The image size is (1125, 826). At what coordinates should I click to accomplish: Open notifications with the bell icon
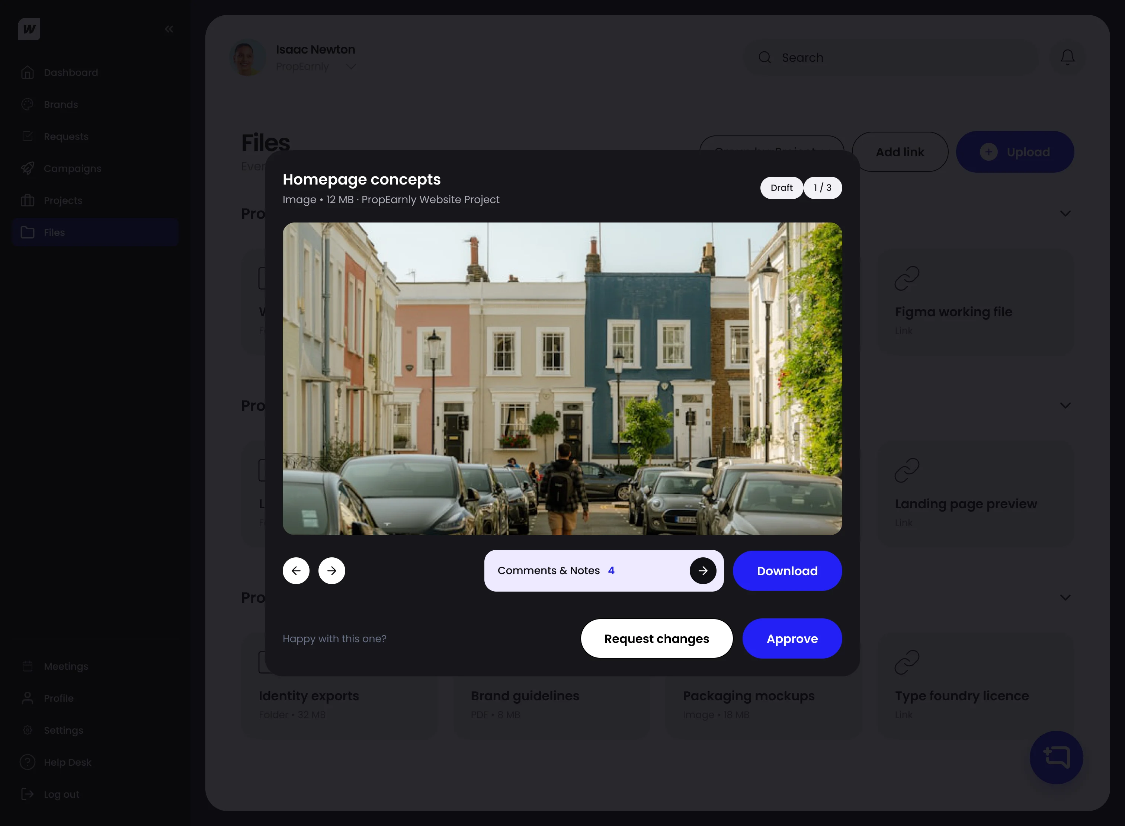click(1067, 58)
